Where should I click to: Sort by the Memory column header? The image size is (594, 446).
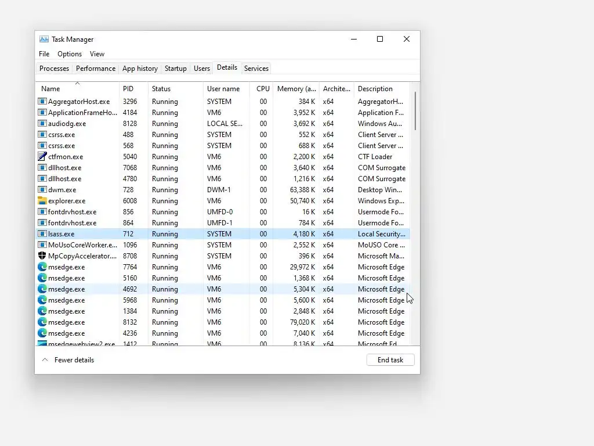coord(296,88)
